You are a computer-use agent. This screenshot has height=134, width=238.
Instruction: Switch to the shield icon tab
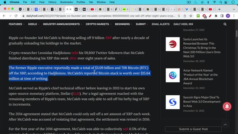pyautogui.click(x=20, y=9)
